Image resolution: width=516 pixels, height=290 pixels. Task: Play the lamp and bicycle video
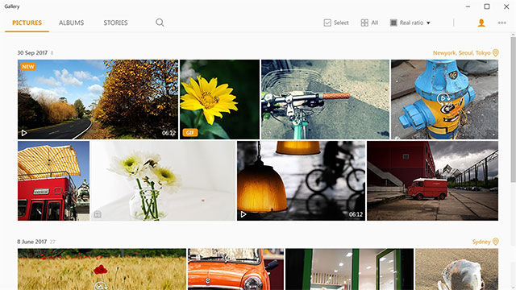click(243, 214)
